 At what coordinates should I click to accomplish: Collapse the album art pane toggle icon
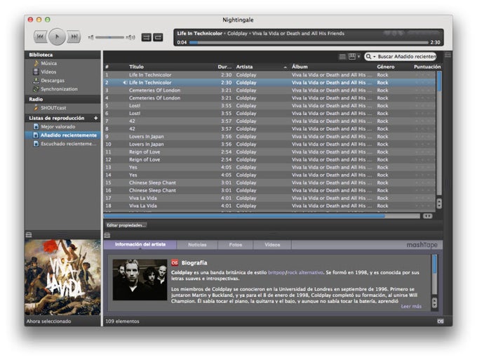pos(29,234)
